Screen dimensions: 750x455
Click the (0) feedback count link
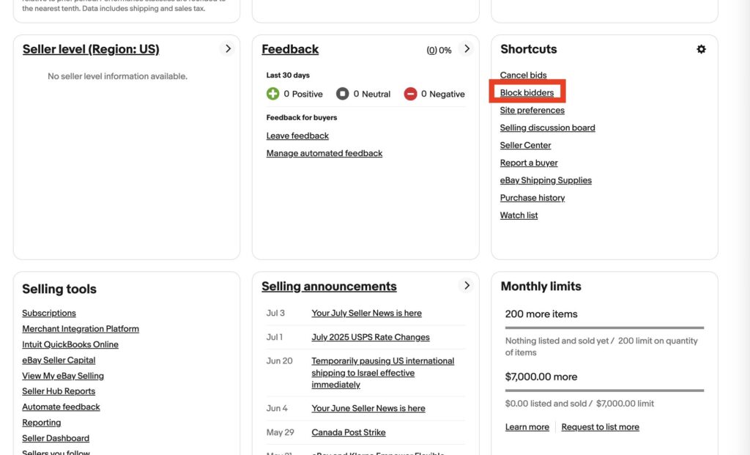[431, 51]
